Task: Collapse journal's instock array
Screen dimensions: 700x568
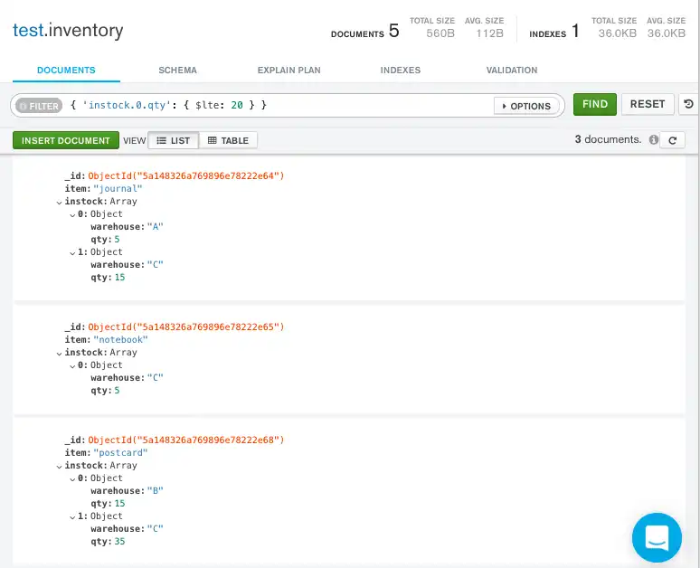Action: tap(60, 202)
